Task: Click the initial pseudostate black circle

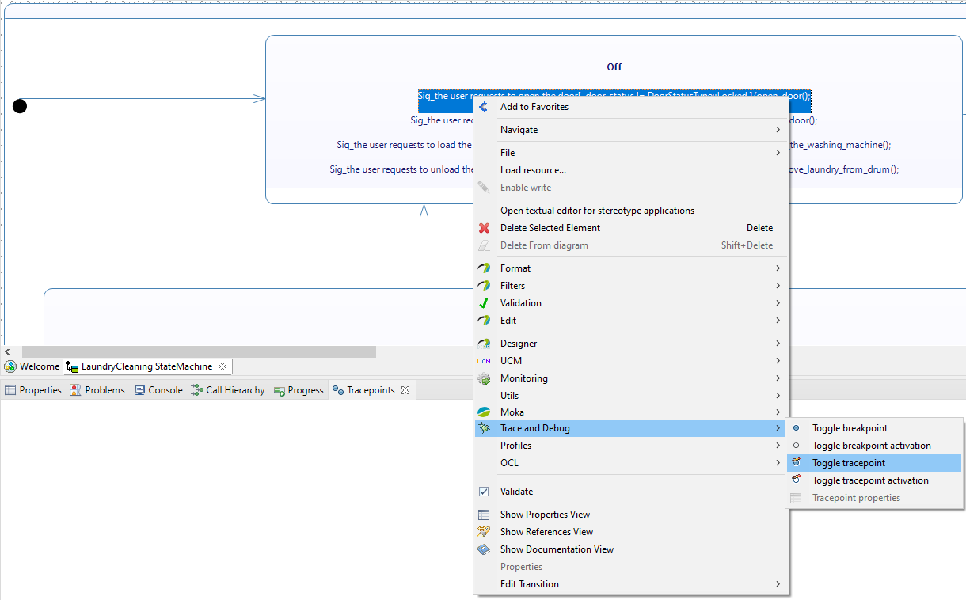Action: pos(20,106)
